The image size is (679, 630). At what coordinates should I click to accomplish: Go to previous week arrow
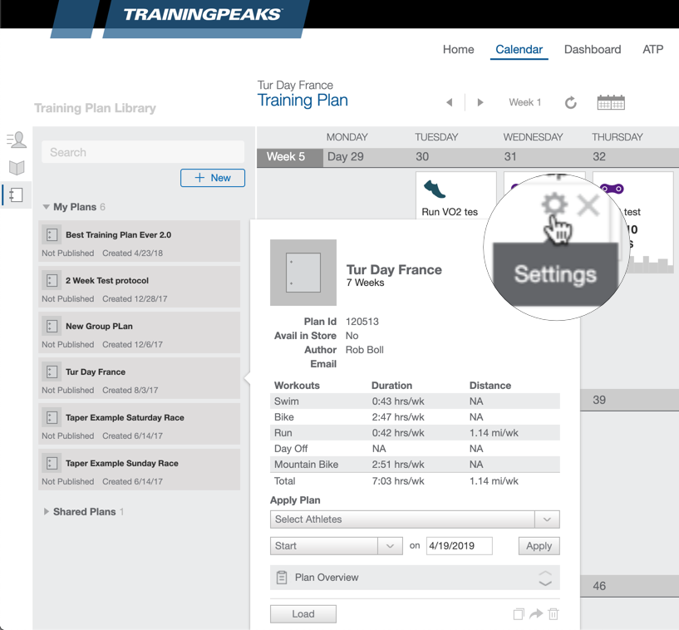click(x=449, y=102)
